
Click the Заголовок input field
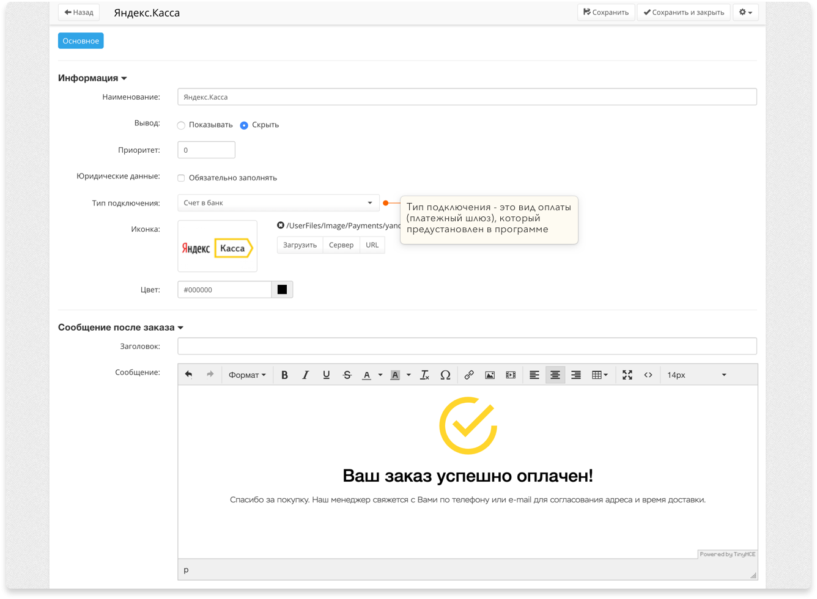(x=467, y=346)
